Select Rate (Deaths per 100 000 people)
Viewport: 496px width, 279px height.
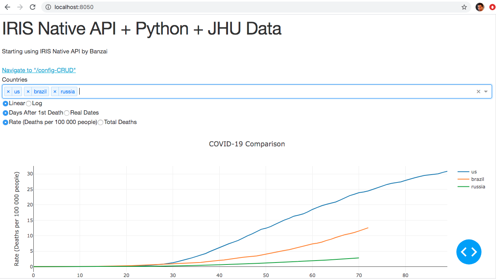[x=5, y=122]
